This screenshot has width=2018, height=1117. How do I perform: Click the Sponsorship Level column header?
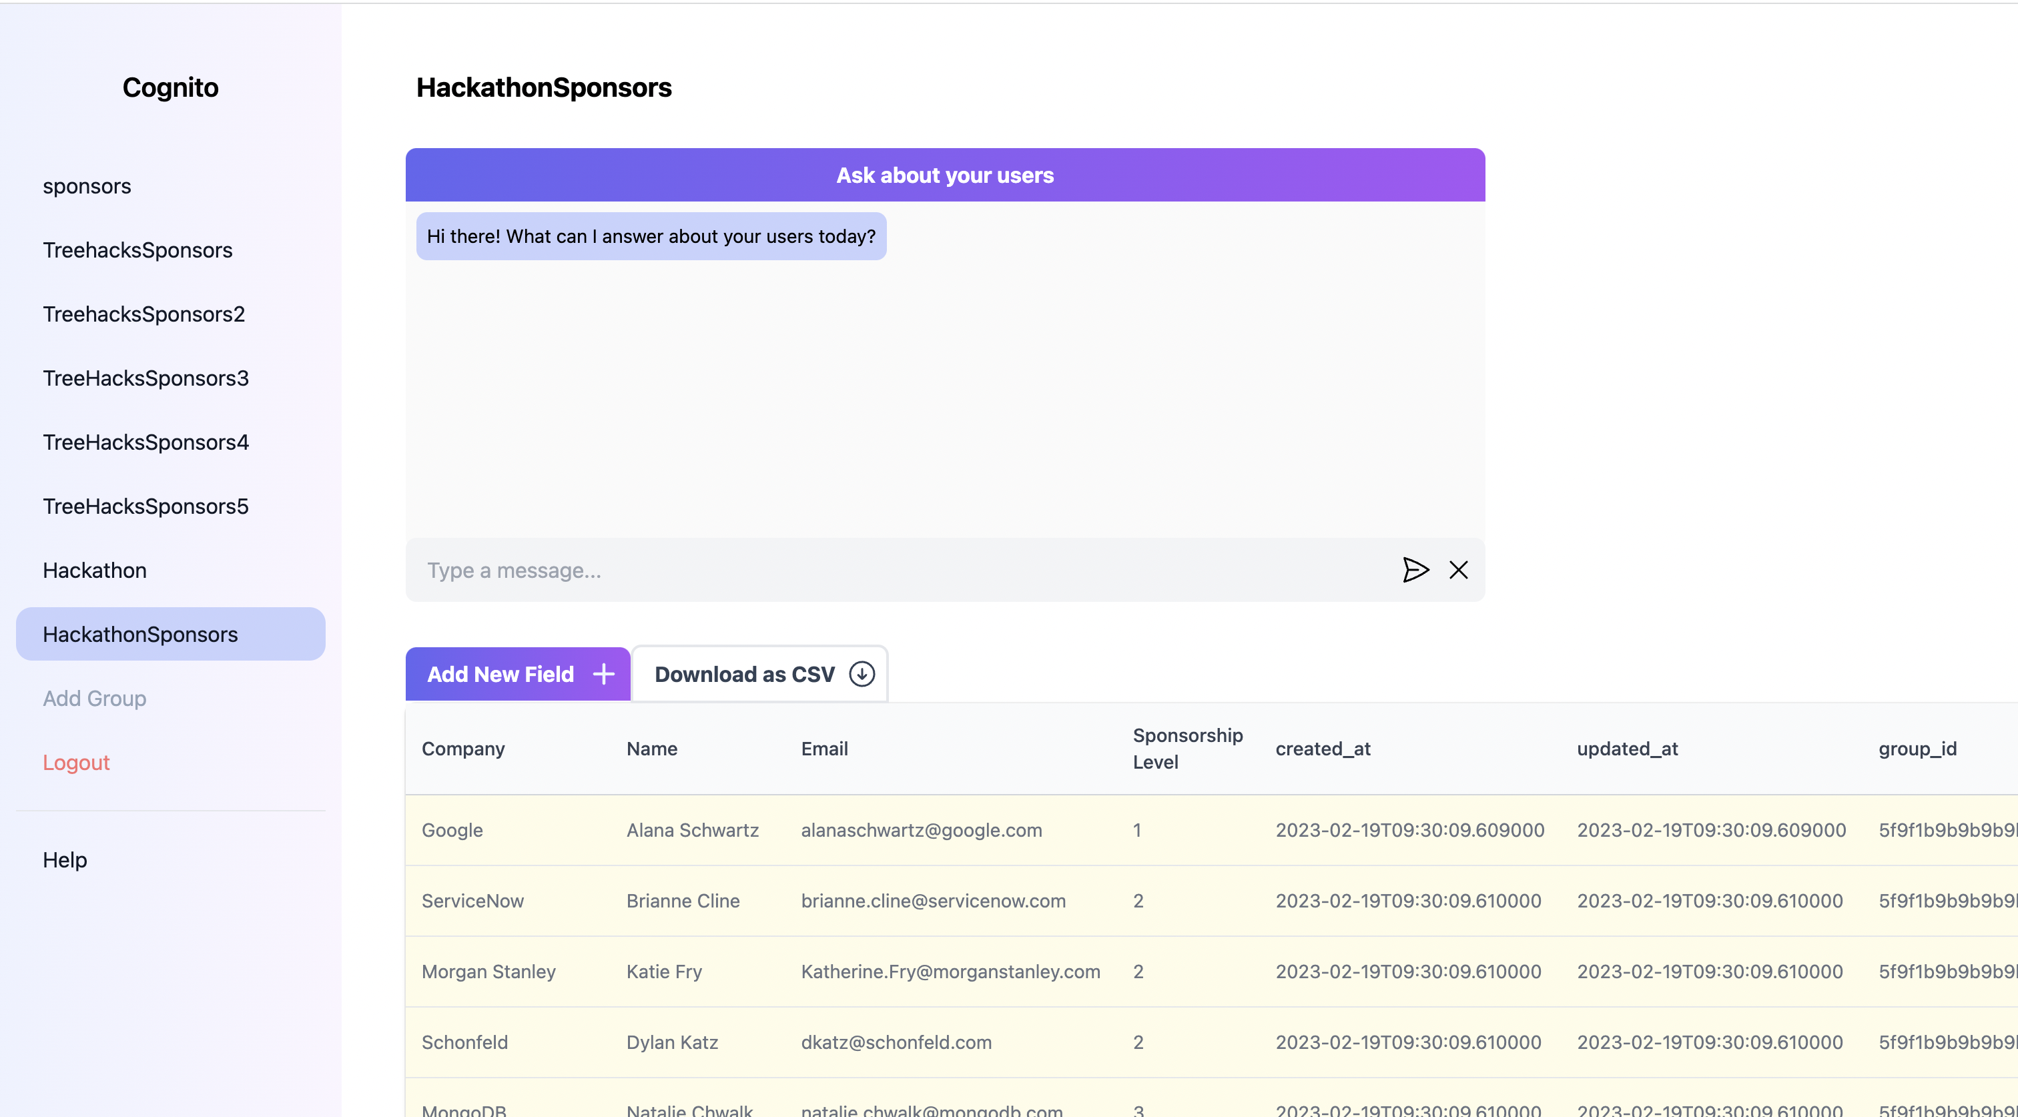click(1187, 748)
